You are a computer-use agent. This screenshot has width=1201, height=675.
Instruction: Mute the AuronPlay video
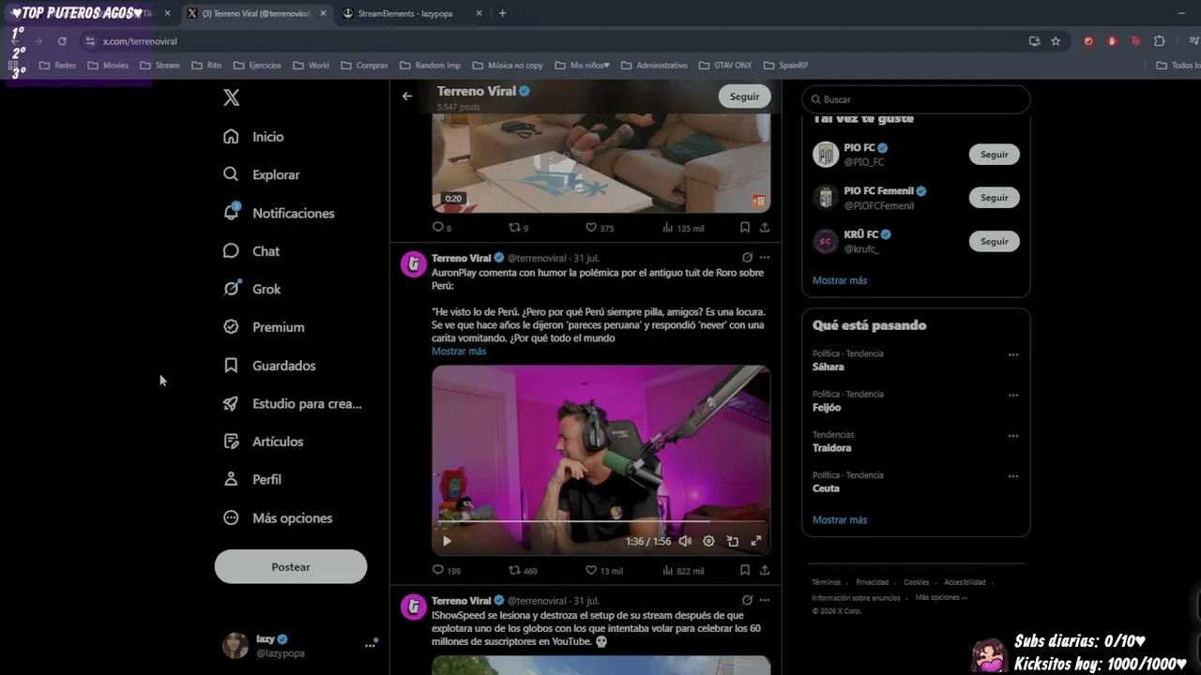(685, 541)
